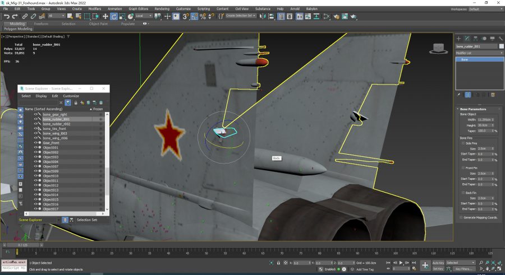The width and height of the screenshot is (505, 275).
Task: Click the Rectangular Selection Region icon
Action: (87, 16)
